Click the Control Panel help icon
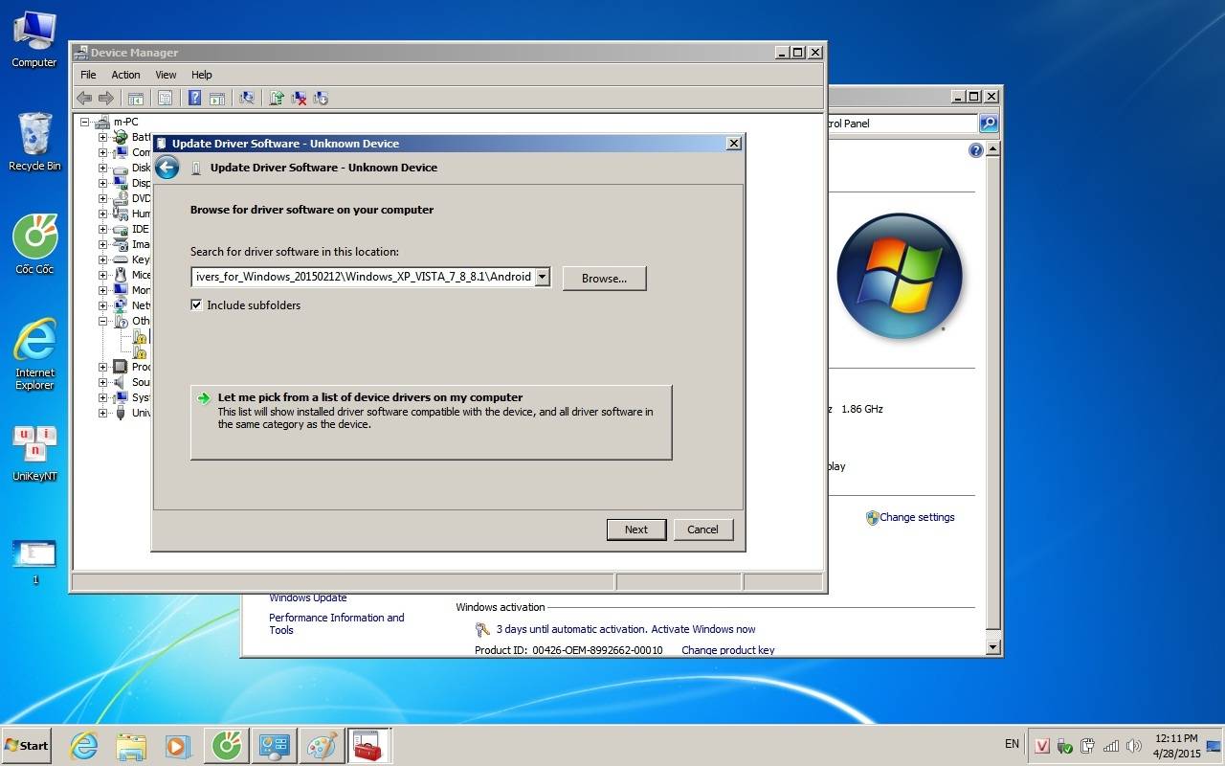This screenshot has width=1225, height=766. [975, 150]
